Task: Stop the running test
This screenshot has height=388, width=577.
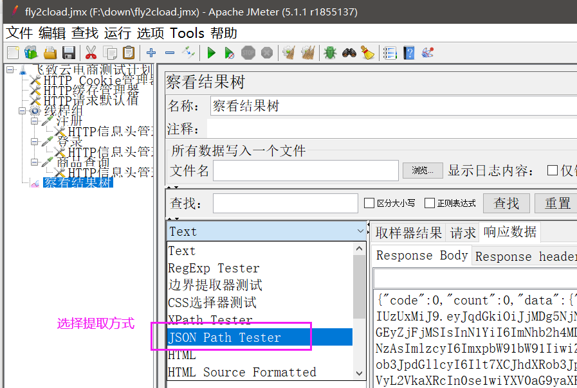Action: [x=248, y=53]
